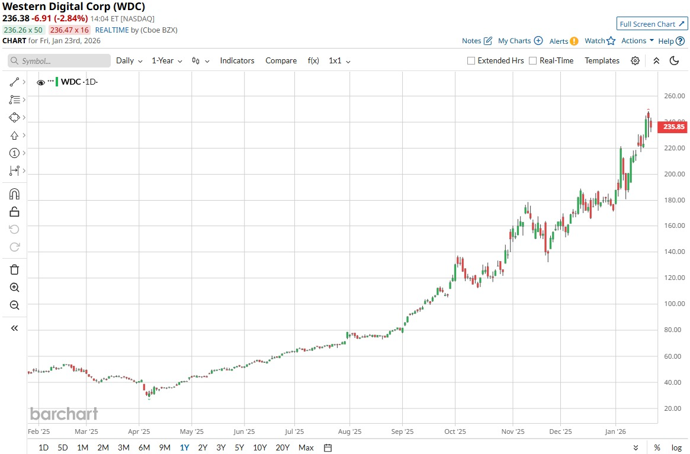
Task: Toggle percent scale button
Action: coord(657,448)
